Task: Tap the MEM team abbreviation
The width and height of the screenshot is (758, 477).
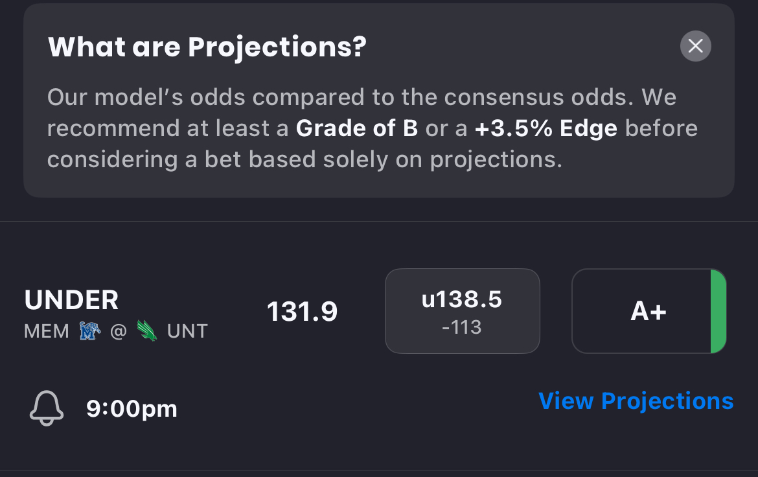Action: (x=47, y=331)
